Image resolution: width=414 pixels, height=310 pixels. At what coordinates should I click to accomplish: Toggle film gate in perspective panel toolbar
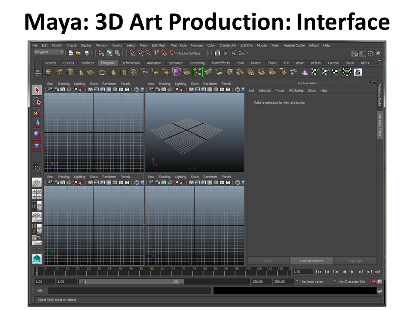point(198,90)
